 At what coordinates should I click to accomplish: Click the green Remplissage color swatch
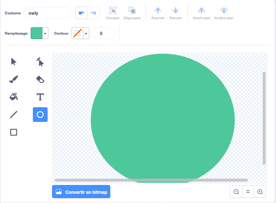[37, 33]
